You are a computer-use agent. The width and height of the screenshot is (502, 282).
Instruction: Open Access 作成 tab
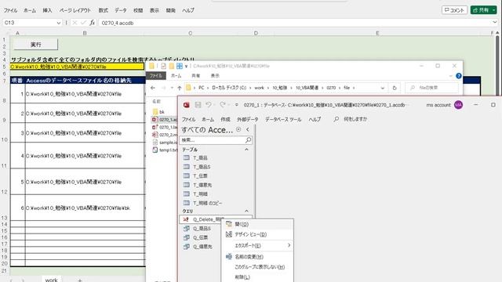coord(225,119)
